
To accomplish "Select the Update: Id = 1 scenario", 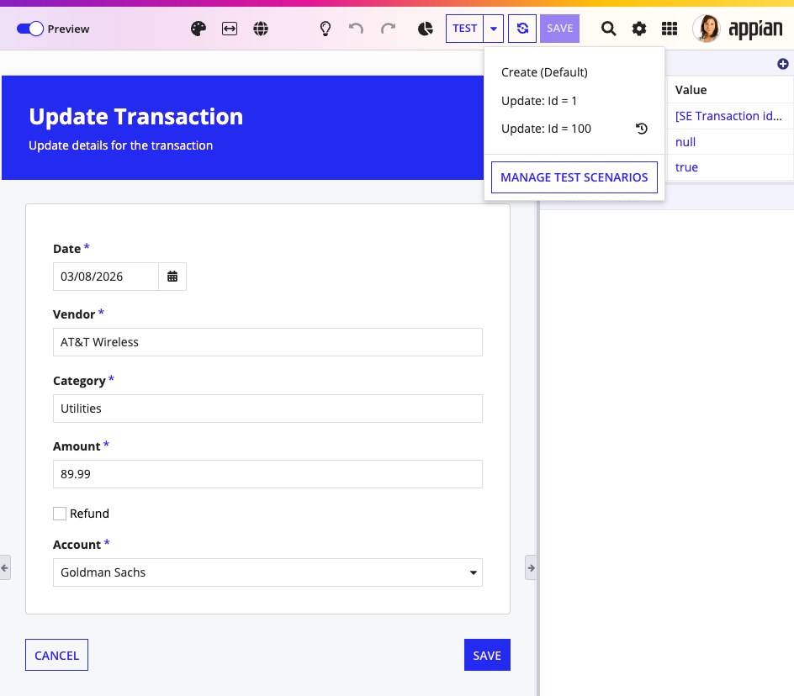I will point(539,101).
